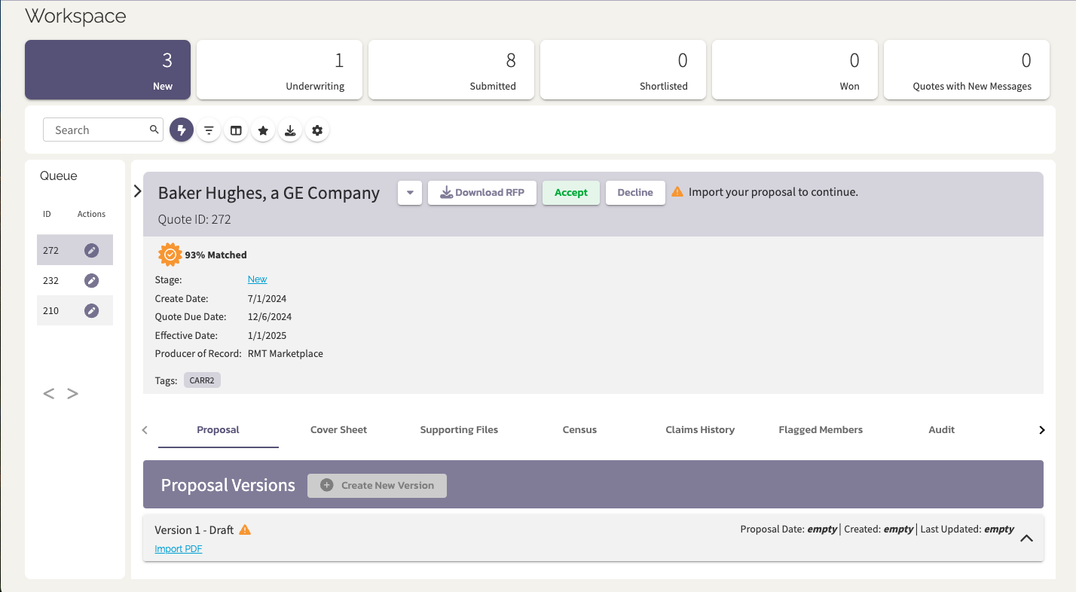Go to next queue page arrow

click(72, 393)
